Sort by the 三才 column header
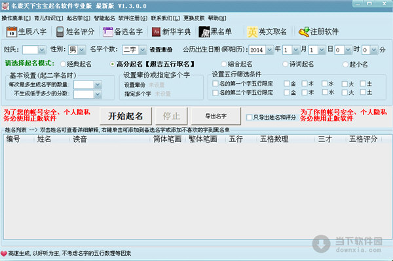Screen dimensions: 393x261 (330, 139)
